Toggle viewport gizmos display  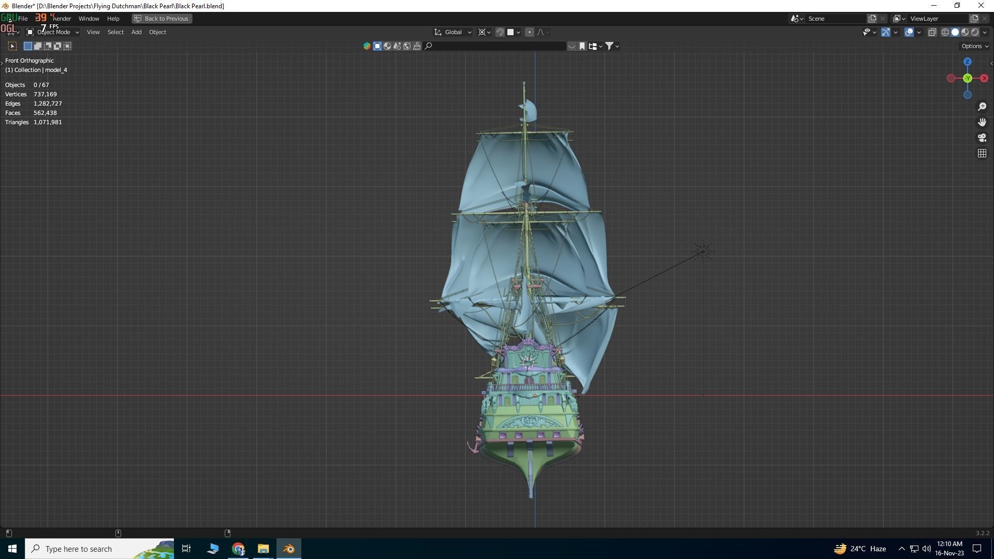tap(886, 32)
